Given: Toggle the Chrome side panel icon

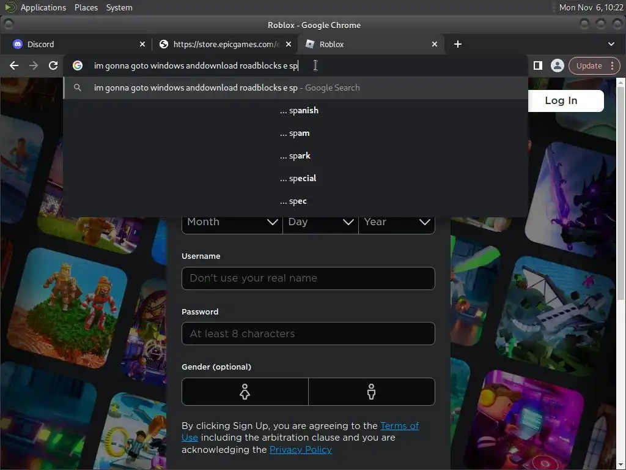Looking at the screenshot, I should coord(538,65).
